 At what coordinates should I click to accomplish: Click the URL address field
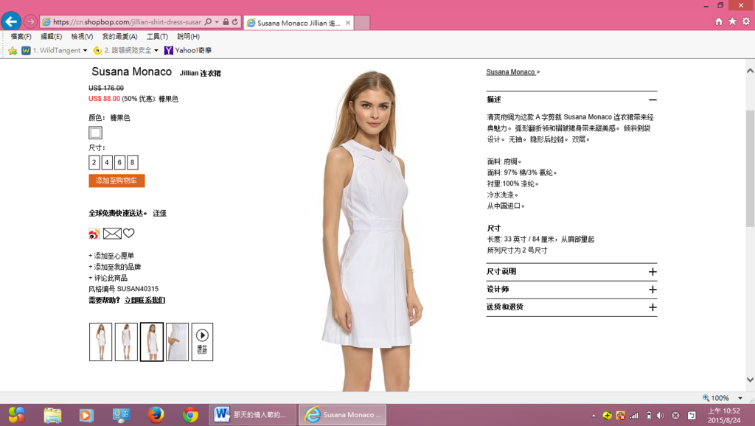(127, 21)
